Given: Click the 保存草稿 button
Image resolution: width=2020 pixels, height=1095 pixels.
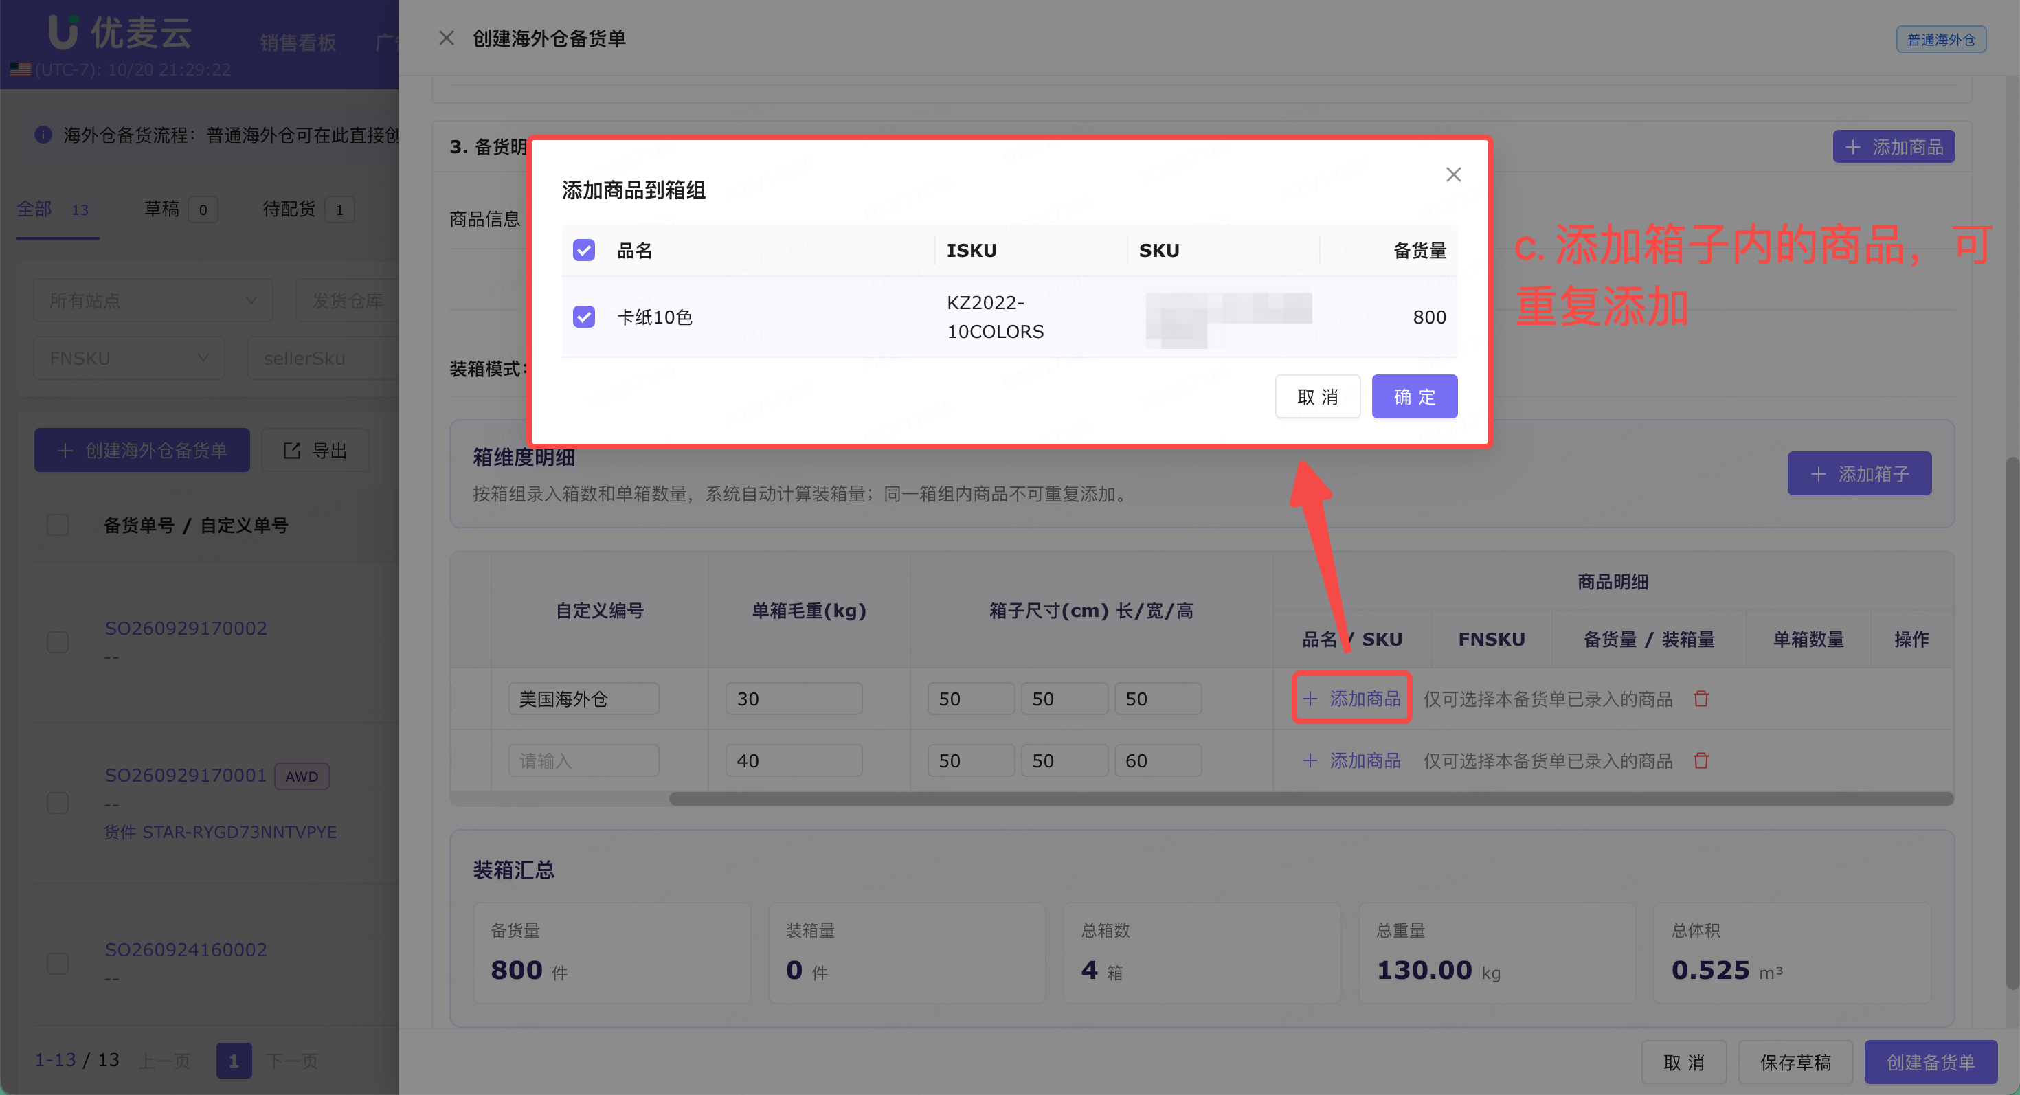Looking at the screenshot, I should [x=1795, y=1062].
